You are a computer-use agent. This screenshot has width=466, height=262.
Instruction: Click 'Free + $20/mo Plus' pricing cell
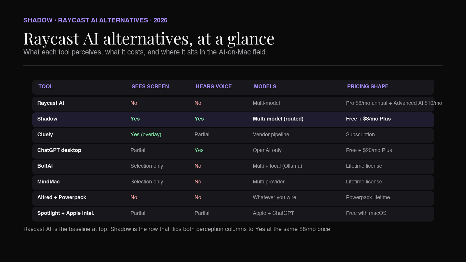tap(369, 150)
